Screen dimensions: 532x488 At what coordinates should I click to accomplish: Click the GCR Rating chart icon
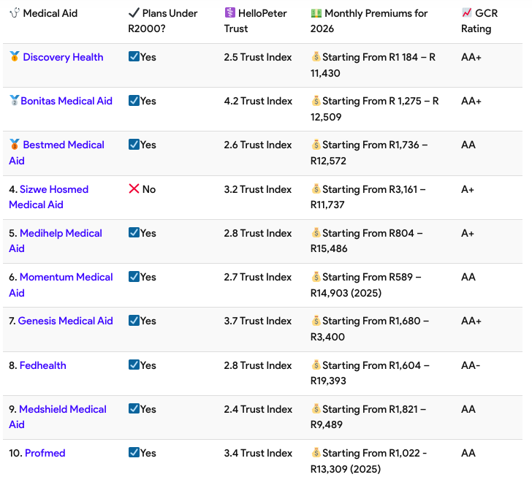pos(467,13)
